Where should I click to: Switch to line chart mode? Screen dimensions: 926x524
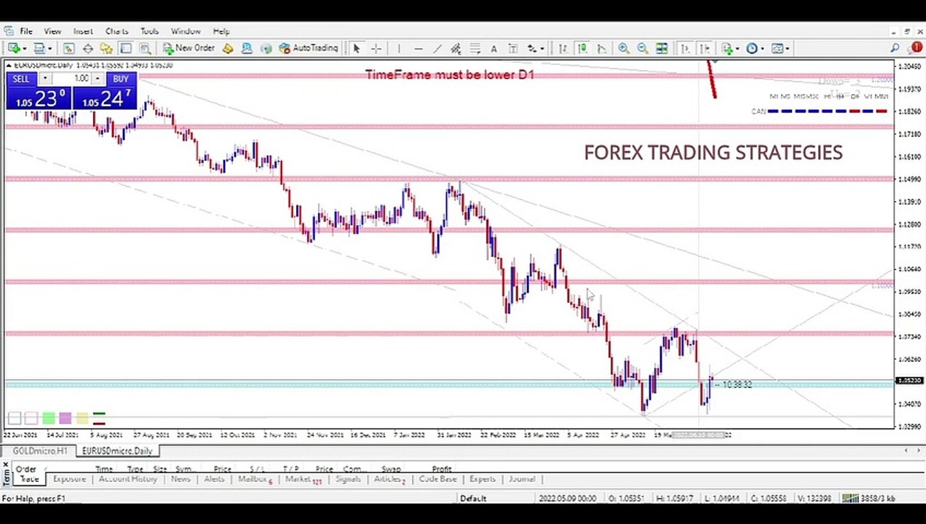[601, 48]
